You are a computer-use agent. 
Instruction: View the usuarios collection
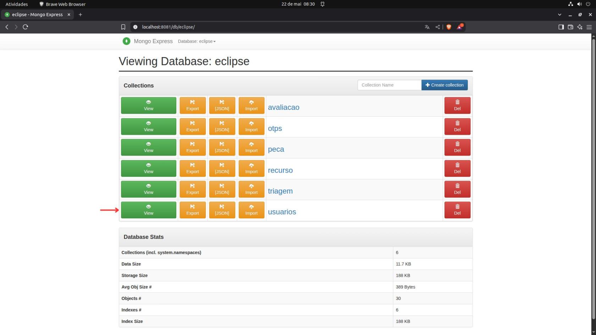pos(149,210)
